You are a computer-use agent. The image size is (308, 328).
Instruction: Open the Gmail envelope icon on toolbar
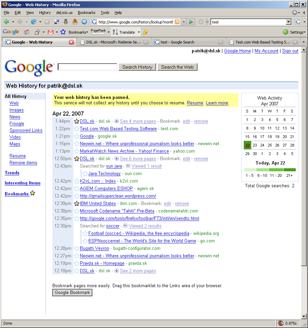(50, 32)
